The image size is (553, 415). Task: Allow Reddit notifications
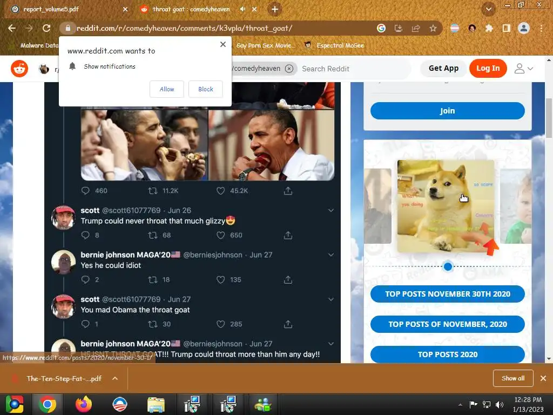click(167, 89)
